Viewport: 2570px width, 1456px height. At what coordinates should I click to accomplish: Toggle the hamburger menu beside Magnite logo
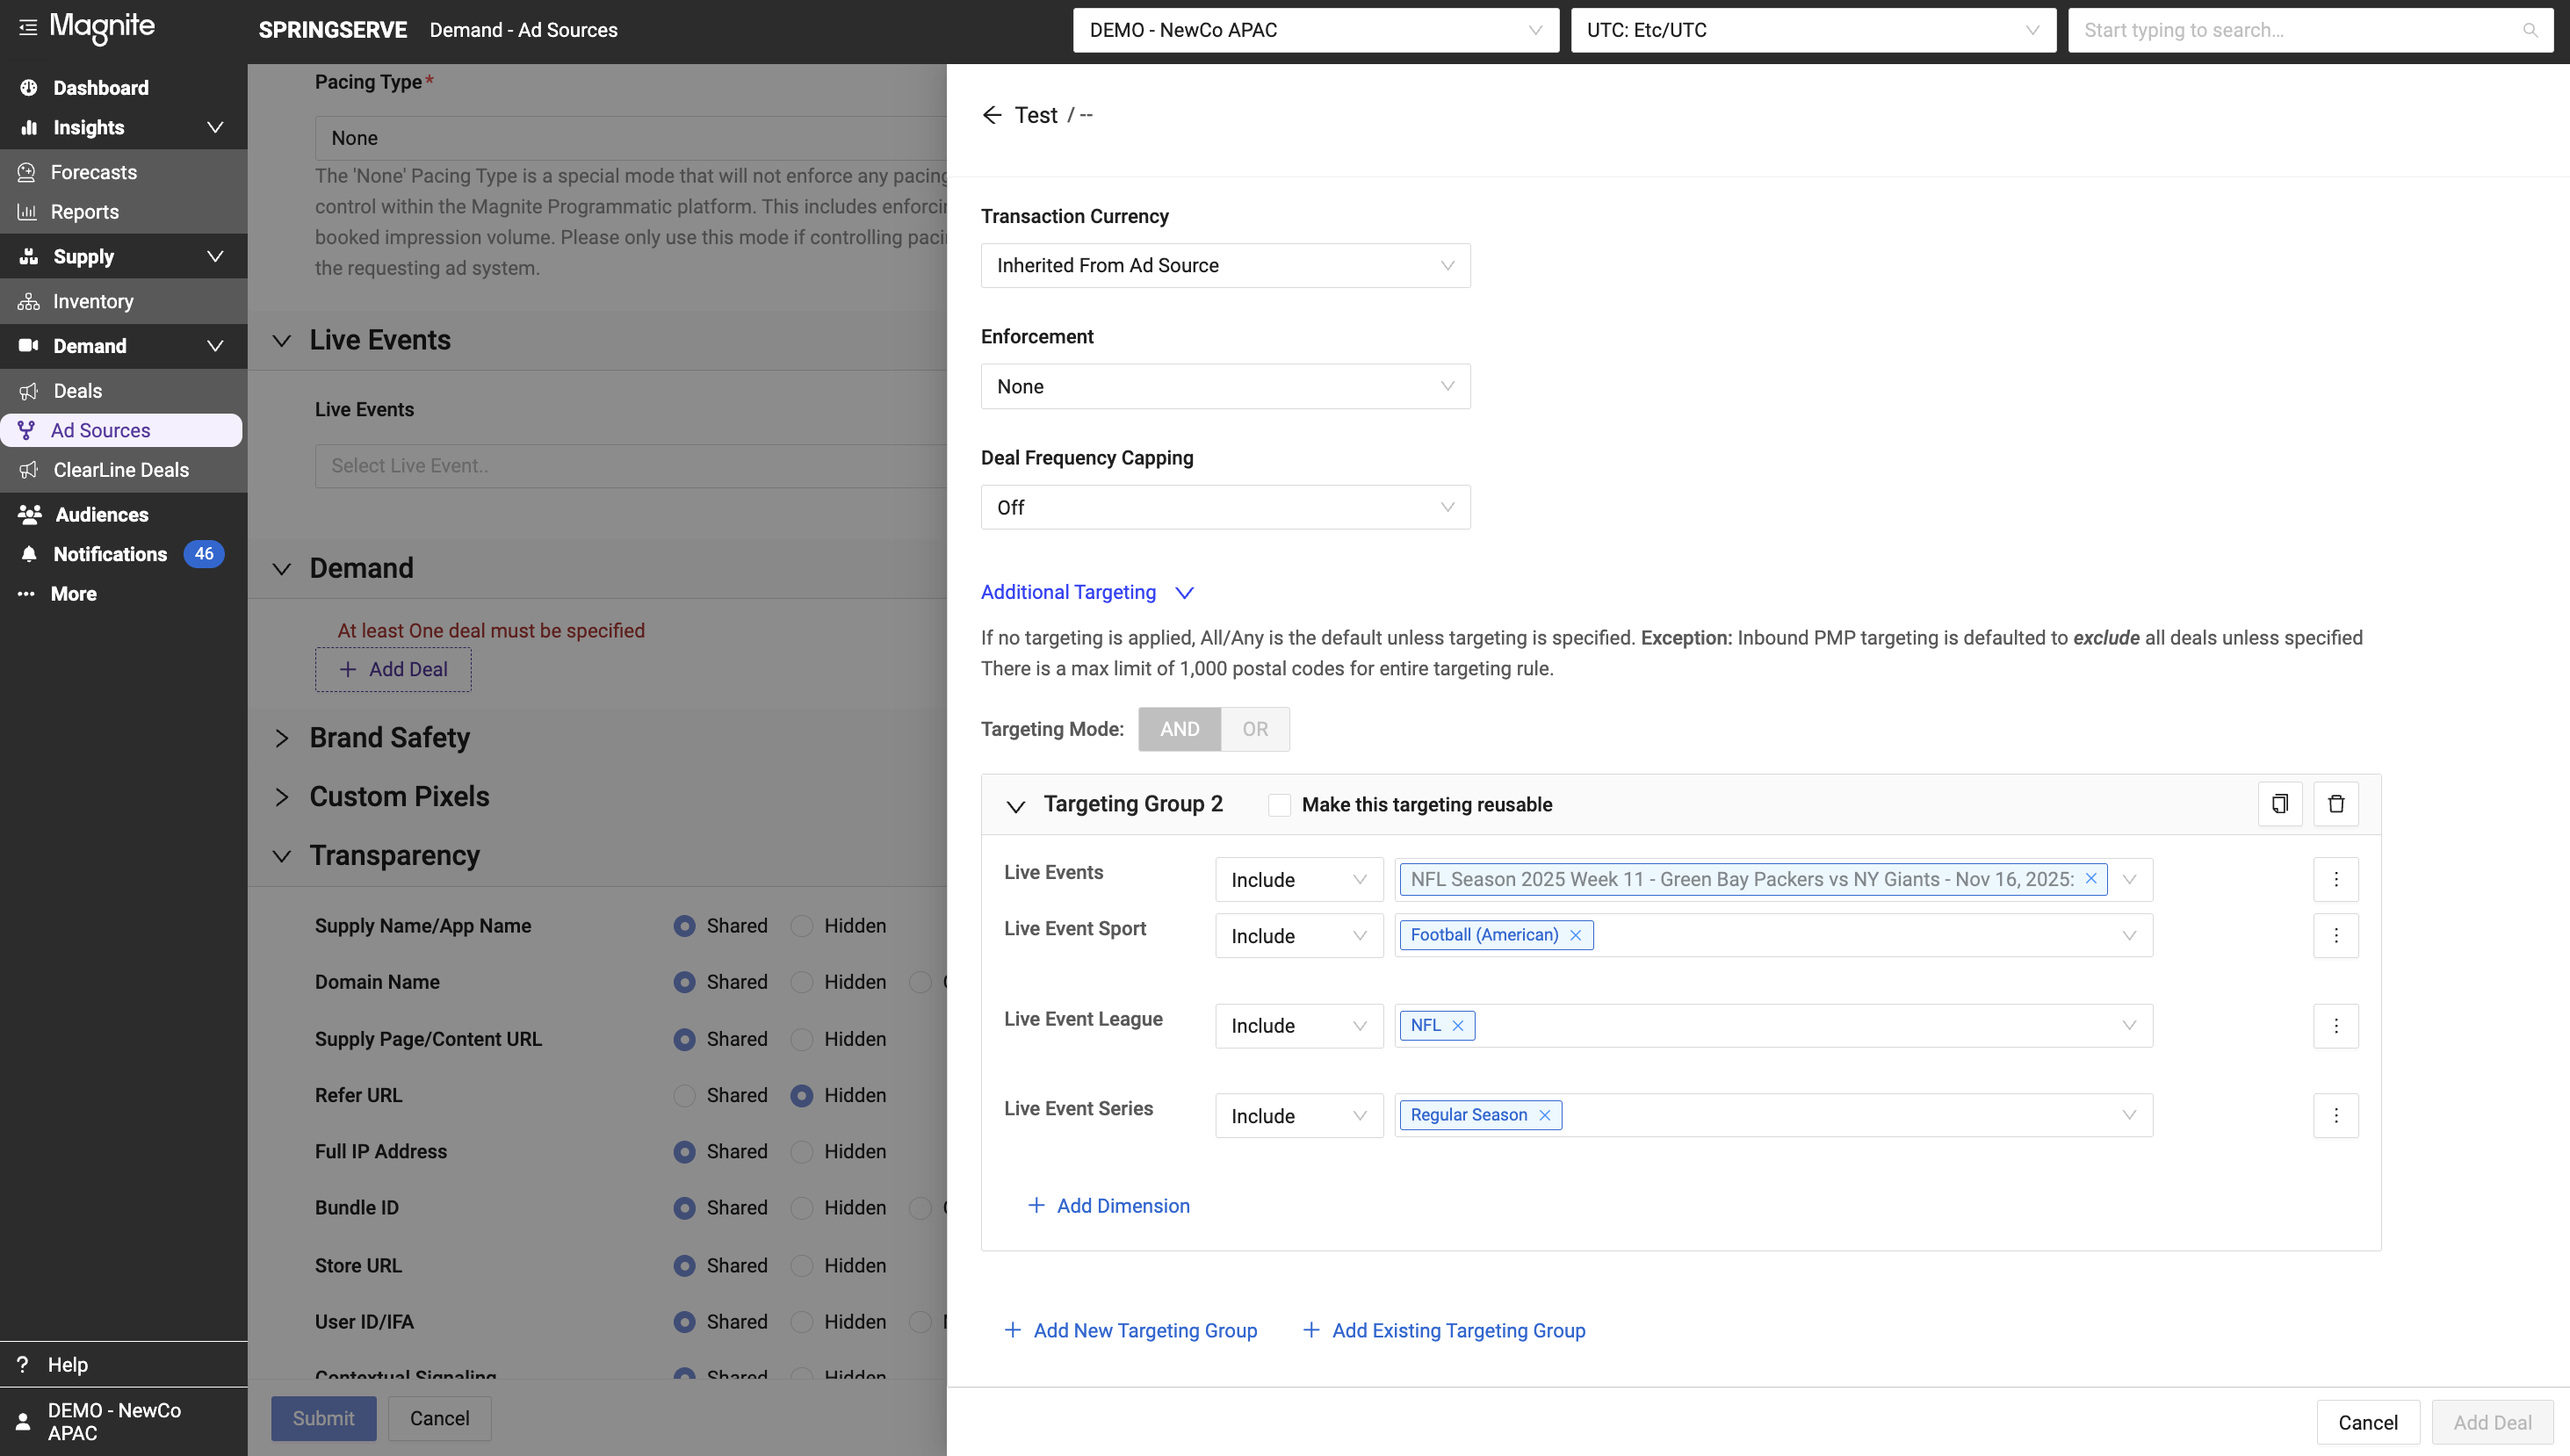[28, 27]
